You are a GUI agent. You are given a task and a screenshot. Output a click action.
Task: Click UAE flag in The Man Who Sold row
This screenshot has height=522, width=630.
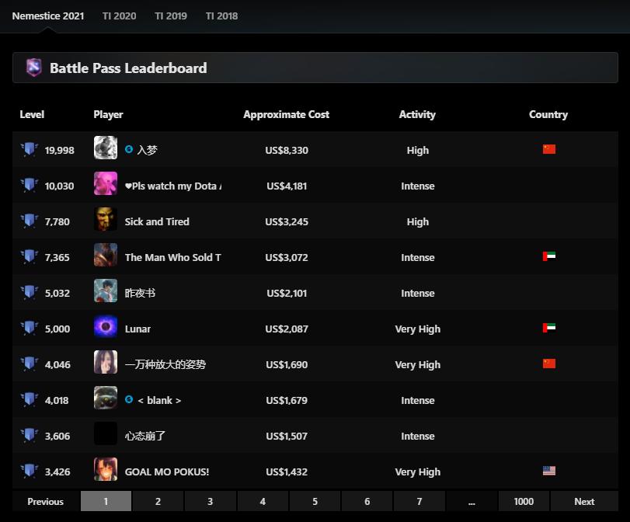coord(549,256)
